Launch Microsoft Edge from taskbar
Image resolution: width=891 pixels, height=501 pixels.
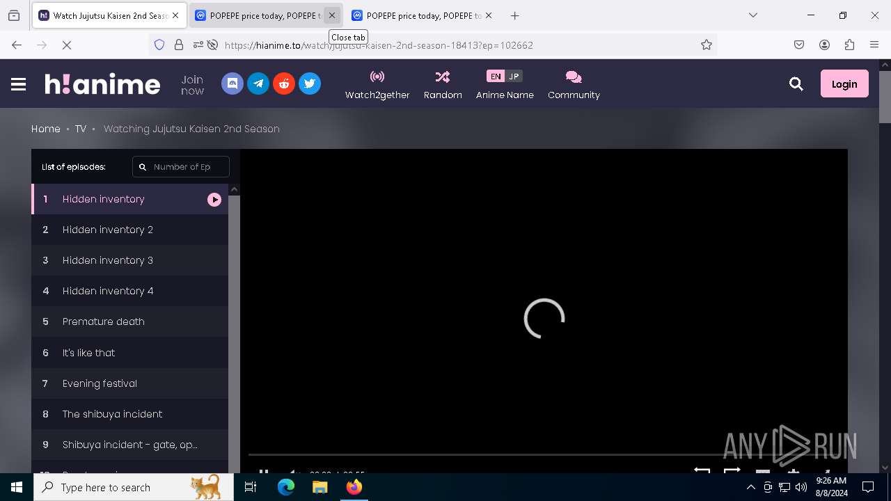pyautogui.click(x=286, y=487)
